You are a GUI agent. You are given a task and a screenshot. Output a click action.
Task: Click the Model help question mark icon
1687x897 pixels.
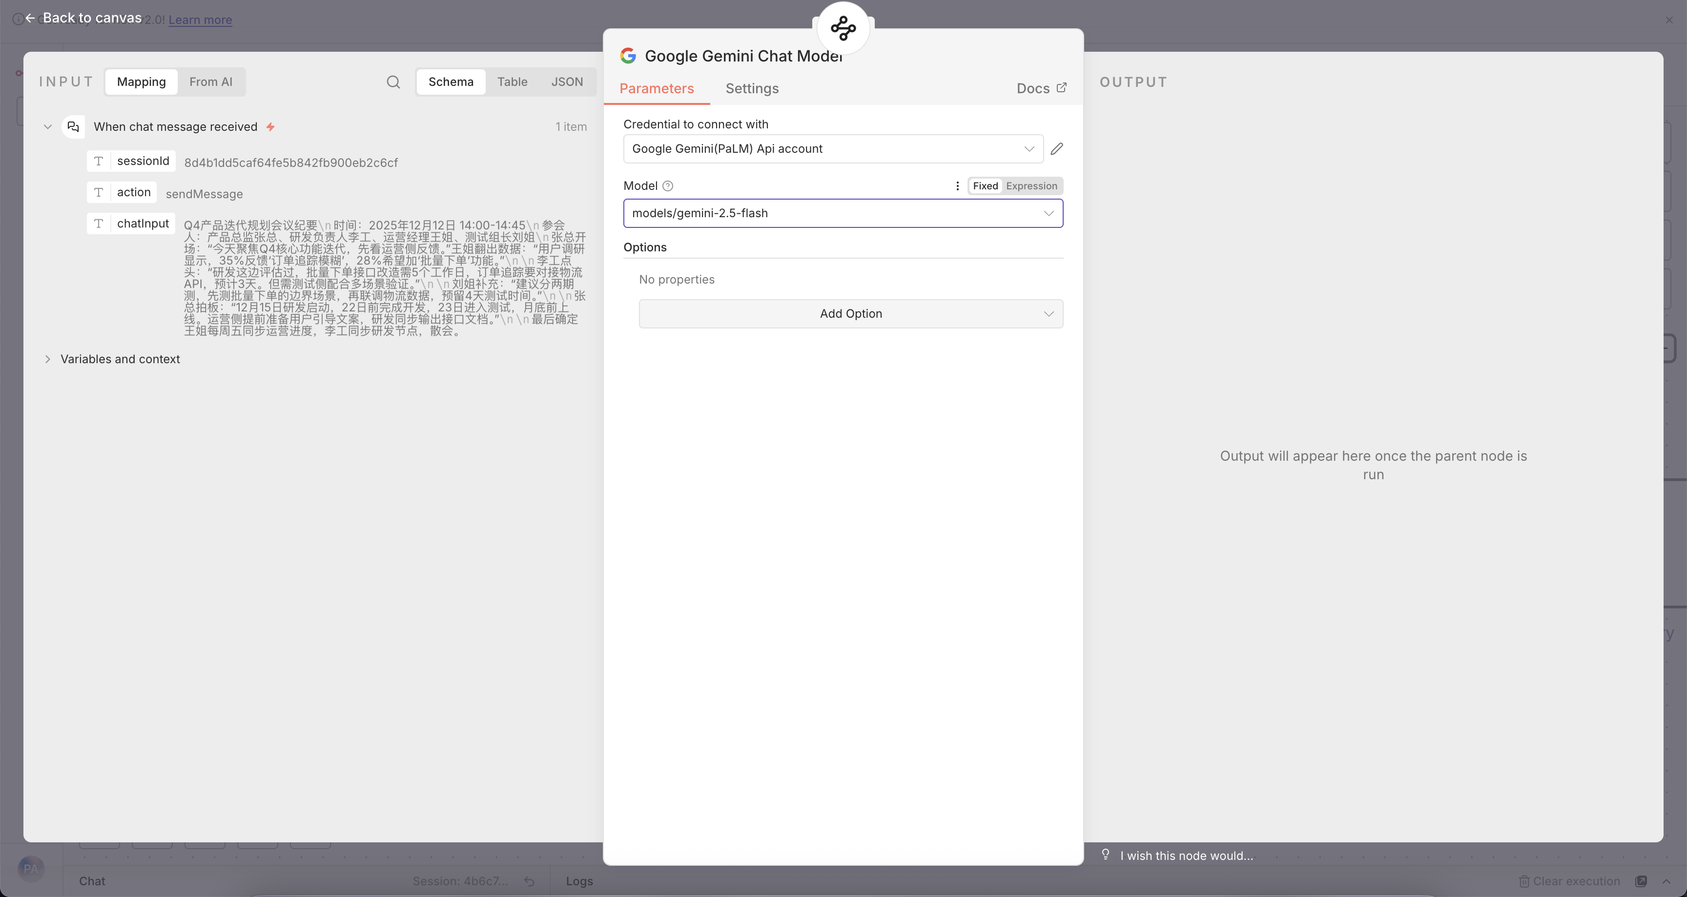tap(667, 186)
